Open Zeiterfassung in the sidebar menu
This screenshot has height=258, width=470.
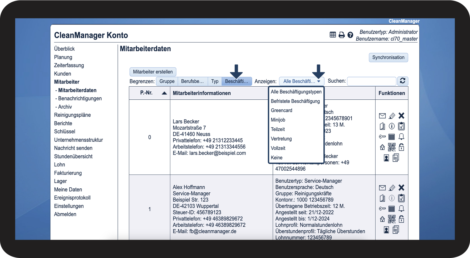[x=69, y=65]
